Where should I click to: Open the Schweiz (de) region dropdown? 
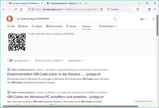click(x=22, y=61)
